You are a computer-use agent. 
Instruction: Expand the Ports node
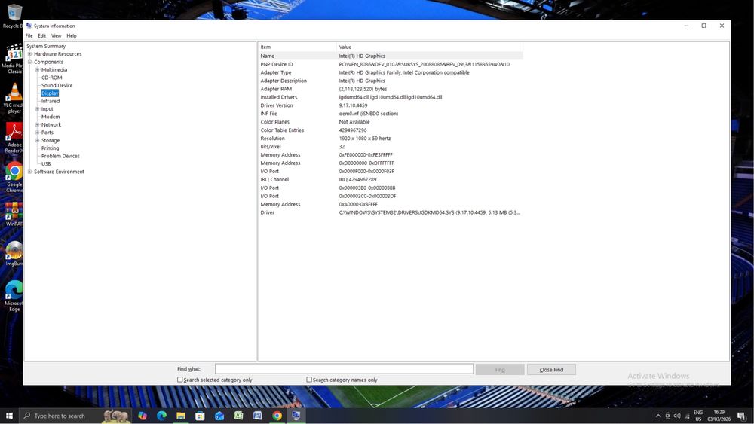pyautogui.click(x=37, y=133)
